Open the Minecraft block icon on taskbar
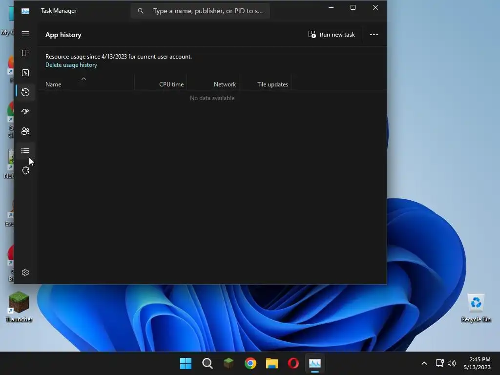This screenshot has height=375, width=500. [x=229, y=363]
